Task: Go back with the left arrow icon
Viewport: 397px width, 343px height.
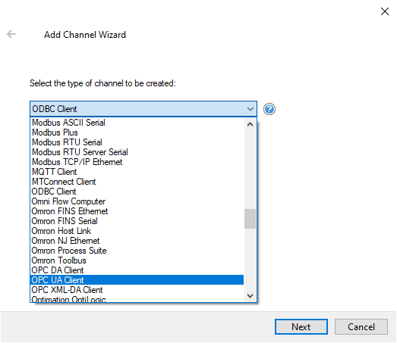Action: click(x=11, y=34)
